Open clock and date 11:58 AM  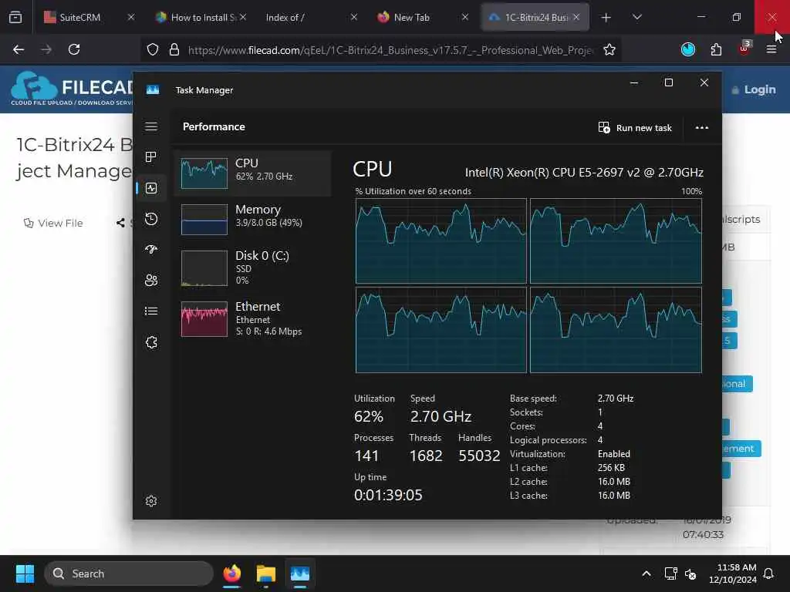click(733, 573)
